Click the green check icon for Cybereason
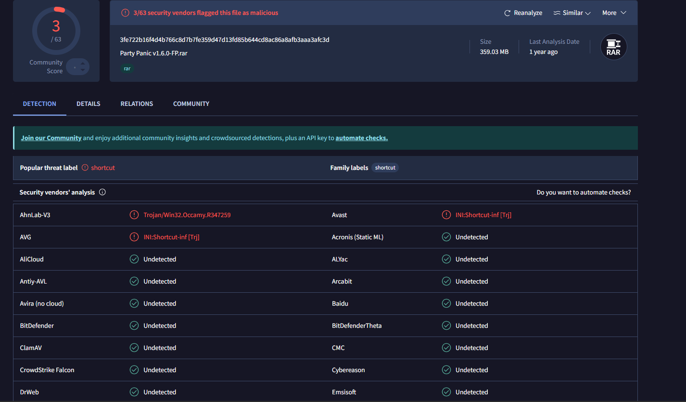This screenshot has height=402, width=686. tap(446, 370)
